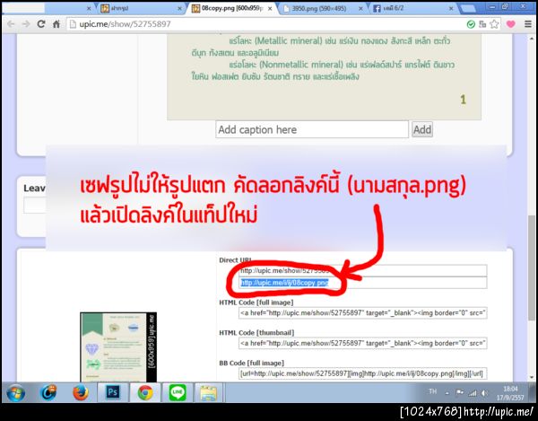Viewport: 538px width, 421px height.
Task: Click the highlighted 08copy.png direct URL field
Action: click(362, 283)
